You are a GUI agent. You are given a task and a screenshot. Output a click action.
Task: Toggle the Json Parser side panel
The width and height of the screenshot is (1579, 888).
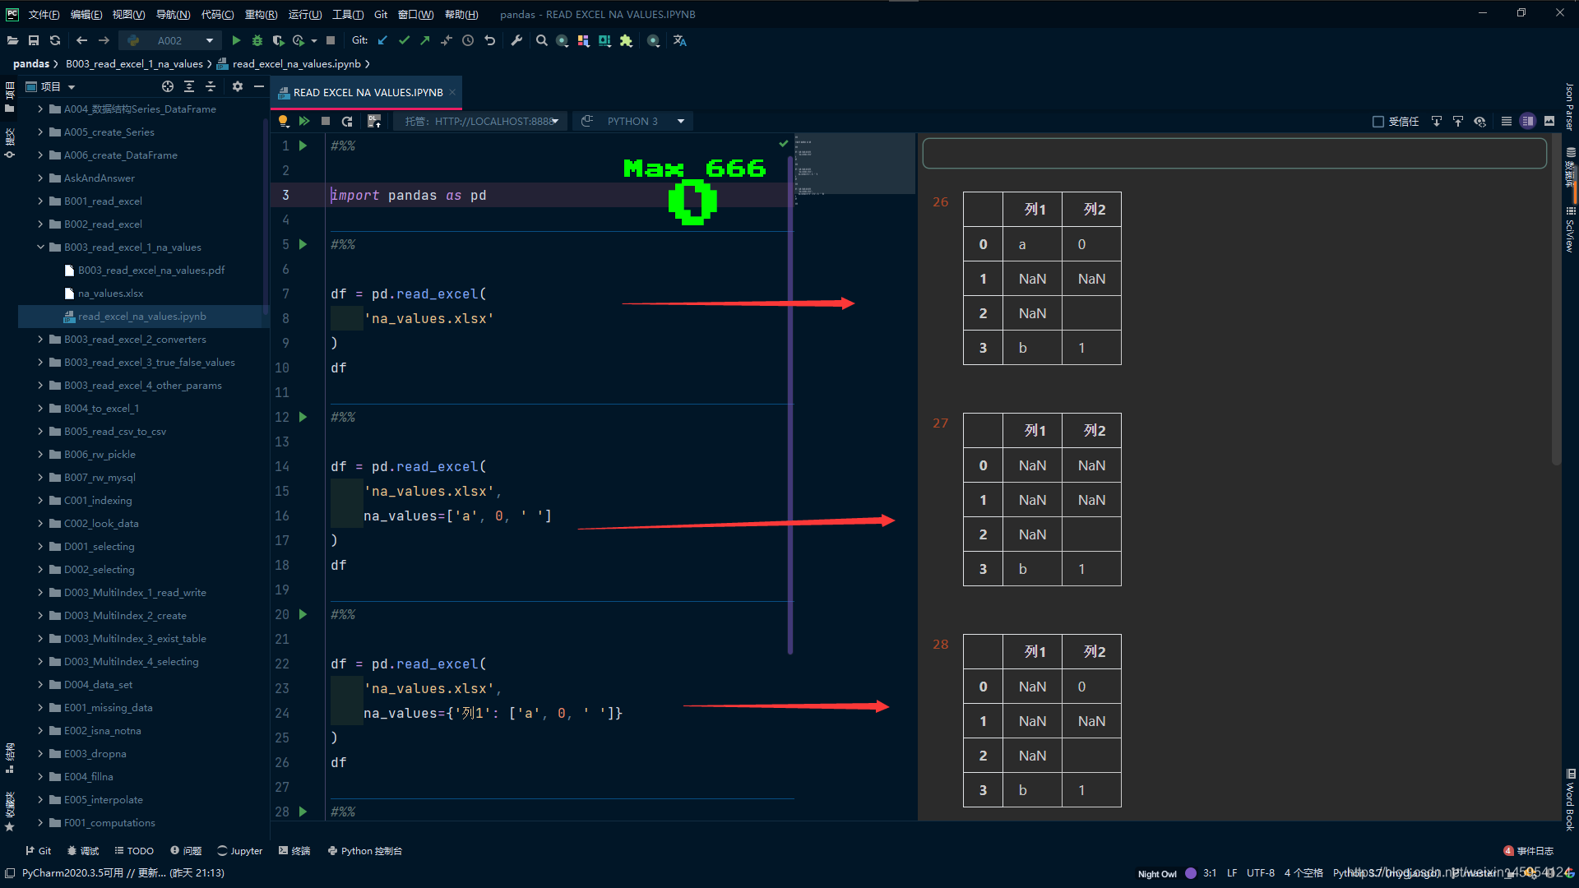point(1570,107)
